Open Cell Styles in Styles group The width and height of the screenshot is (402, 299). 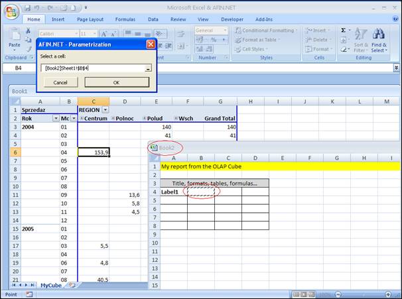click(251, 49)
